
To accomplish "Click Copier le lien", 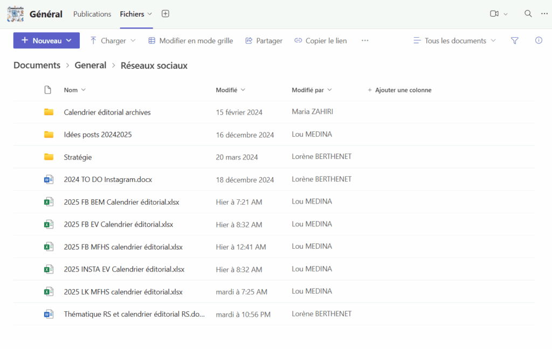I will click(320, 41).
